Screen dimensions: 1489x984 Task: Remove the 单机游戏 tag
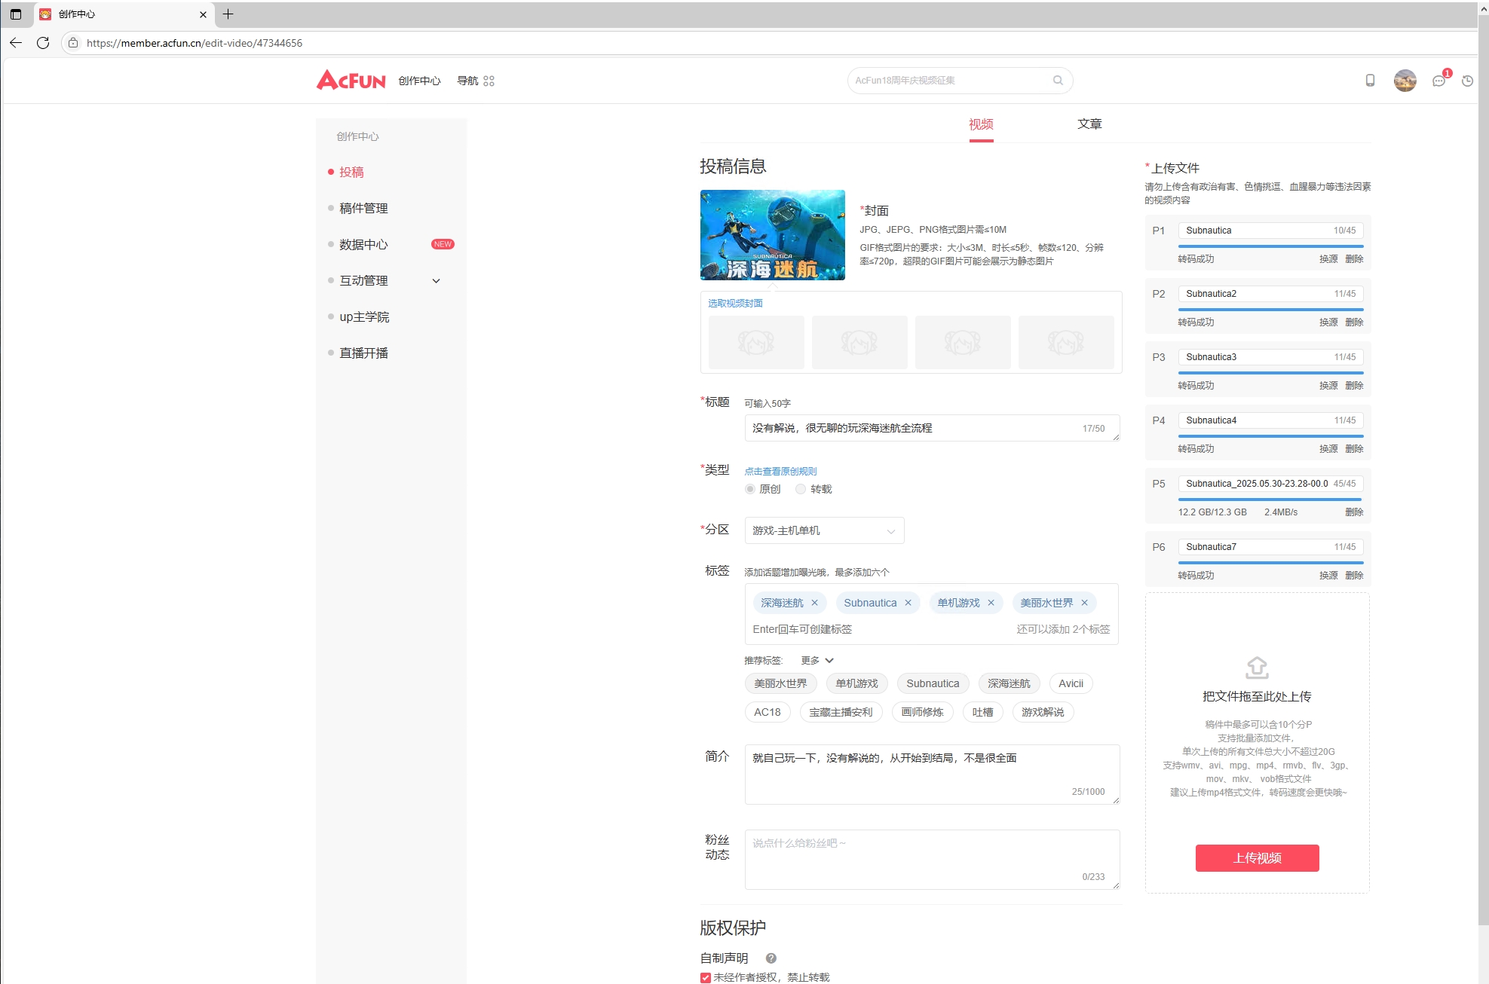click(991, 603)
